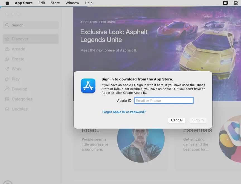Click the 'Sign in to download' dialog heading

click(x=137, y=79)
